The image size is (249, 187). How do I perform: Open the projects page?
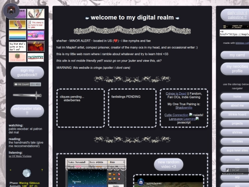(235, 124)
